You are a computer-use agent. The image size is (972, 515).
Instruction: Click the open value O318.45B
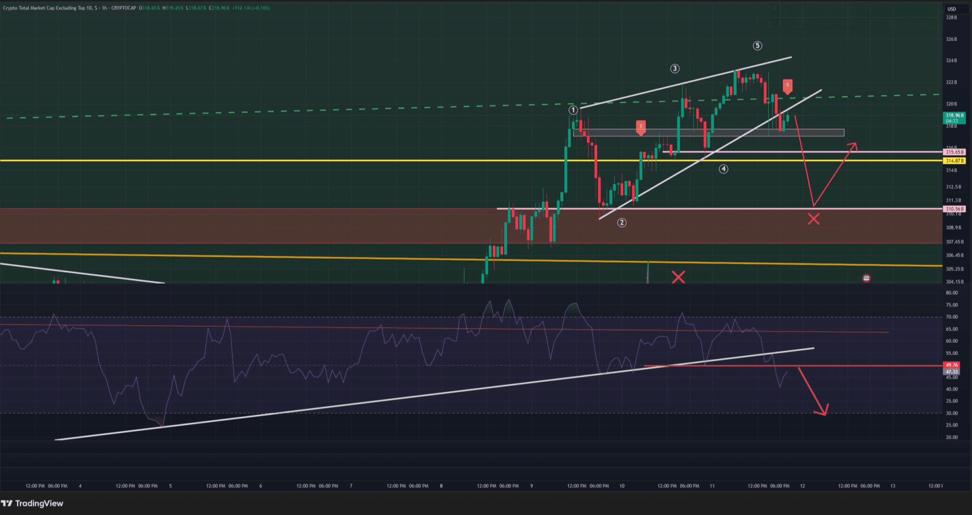click(x=150, y=8)
